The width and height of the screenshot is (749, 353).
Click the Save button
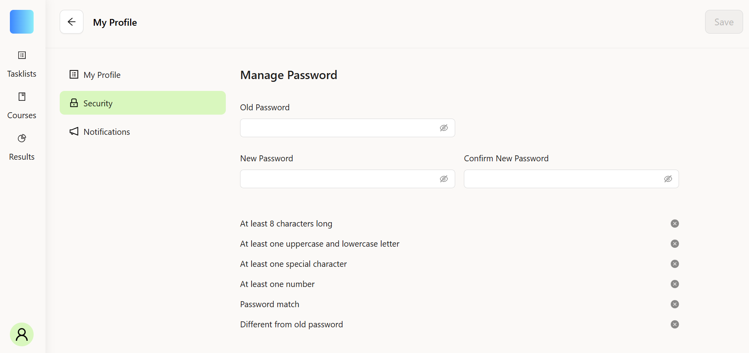click(724, 22)
